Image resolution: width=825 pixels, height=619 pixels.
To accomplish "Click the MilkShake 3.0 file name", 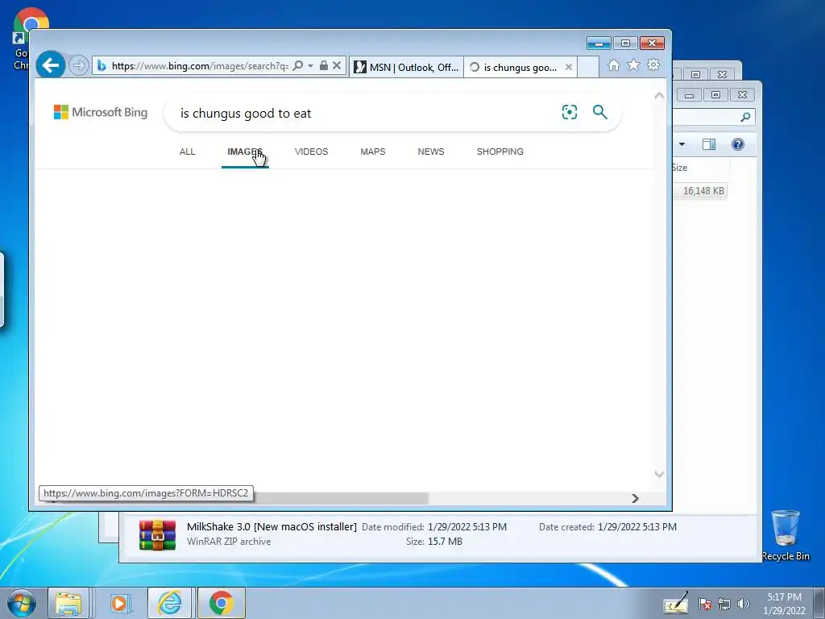I will click(272, 527).
